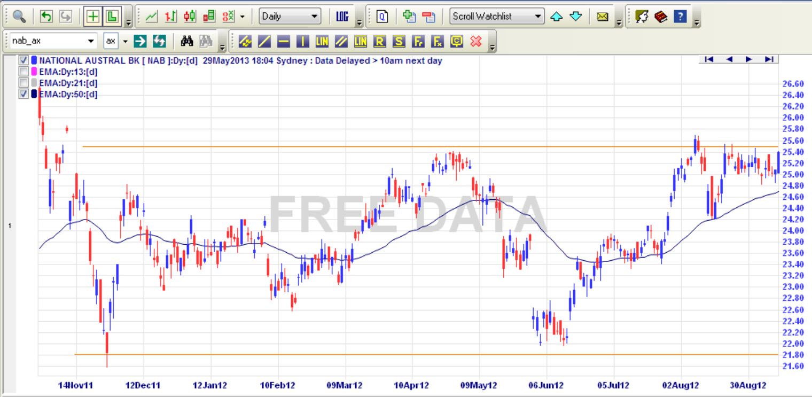Click the red X delete drawings icon
This screenshot has width=812, height=397.
(476, 41)
